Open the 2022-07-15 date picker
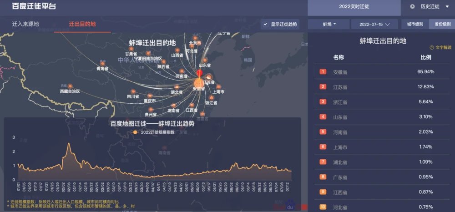This screenshot has width=455, height=212. [374, 25]
